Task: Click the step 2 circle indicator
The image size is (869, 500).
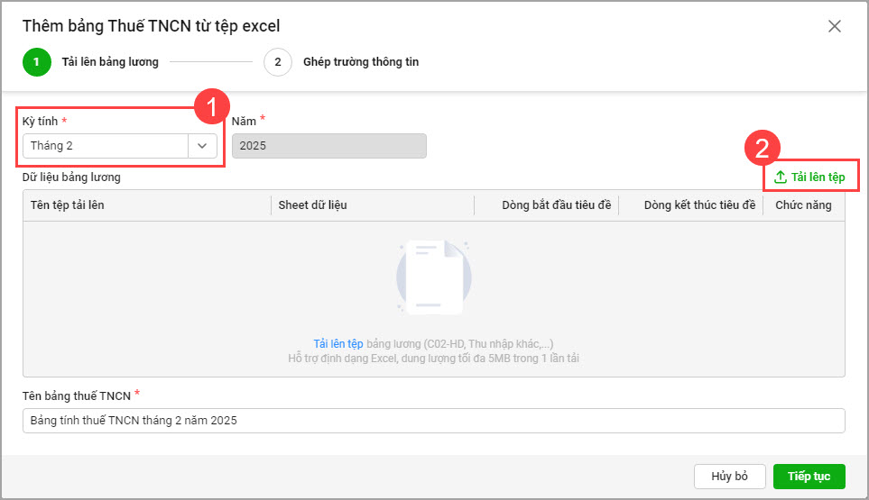Action: click(x=278, y=62)
